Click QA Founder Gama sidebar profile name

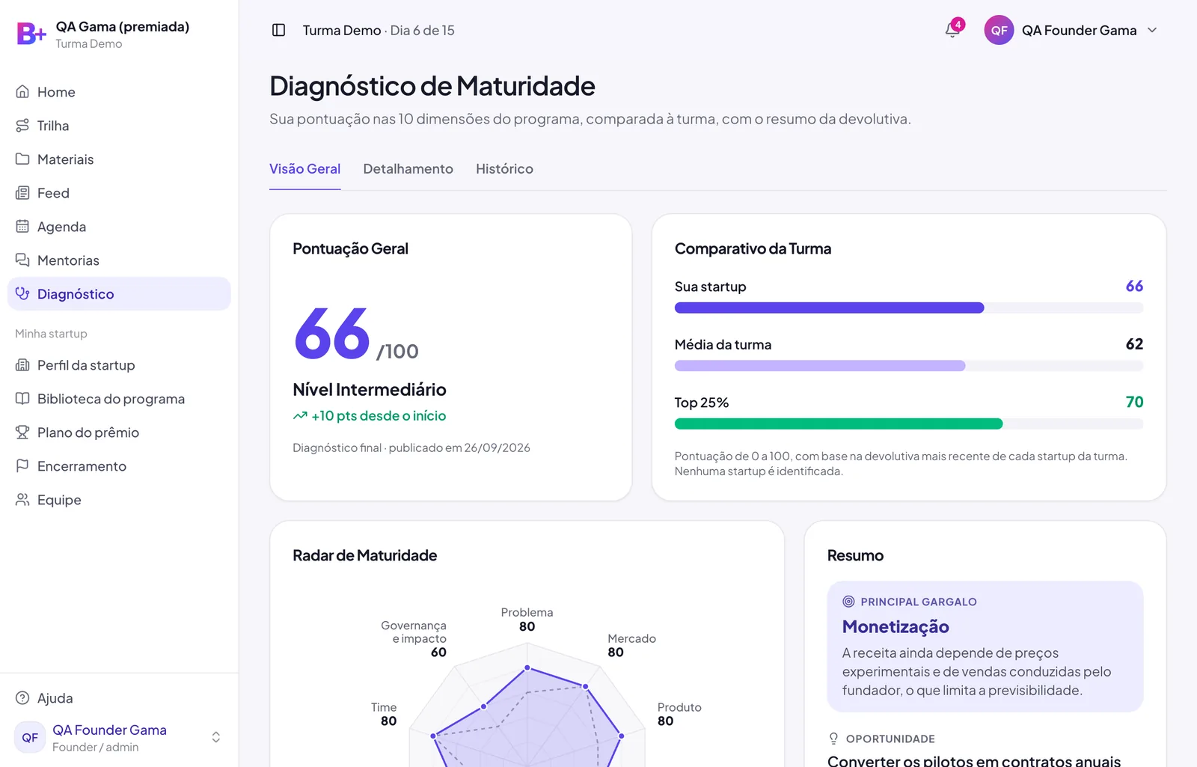[x=109, y=730]
